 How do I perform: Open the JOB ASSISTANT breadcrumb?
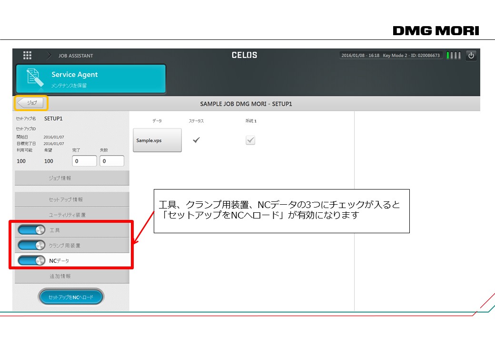click(76, 56)
